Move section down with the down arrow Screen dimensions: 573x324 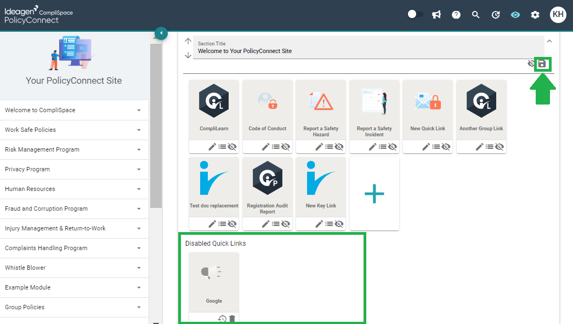188,55
